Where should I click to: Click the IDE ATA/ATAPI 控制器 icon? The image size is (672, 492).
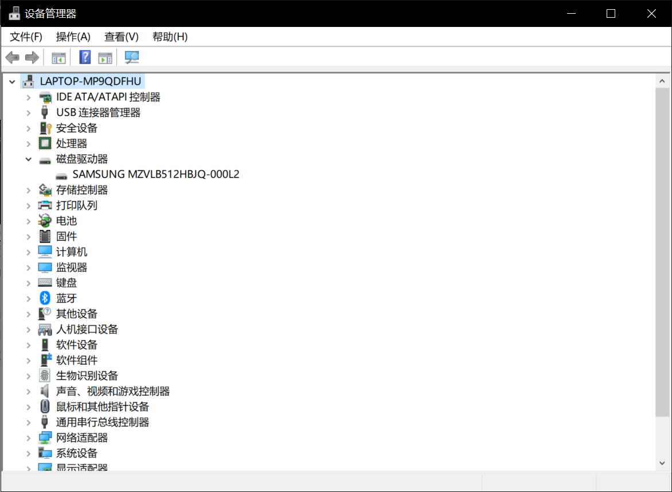(45, 97)
